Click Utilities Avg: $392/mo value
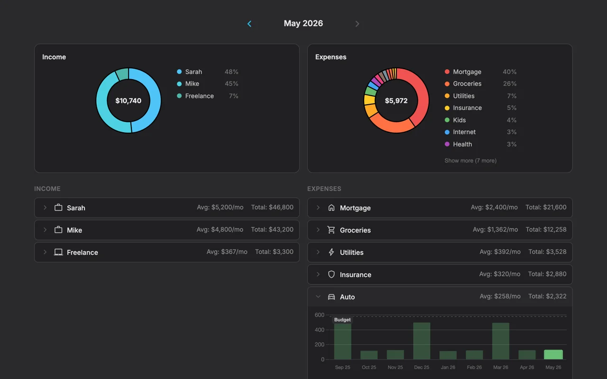 [x=500, y=252]
